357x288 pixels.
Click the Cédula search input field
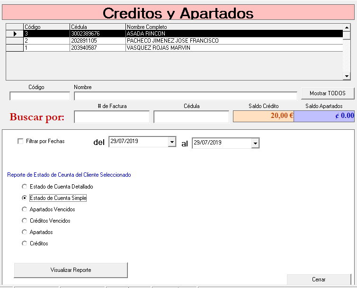point(191,117)
